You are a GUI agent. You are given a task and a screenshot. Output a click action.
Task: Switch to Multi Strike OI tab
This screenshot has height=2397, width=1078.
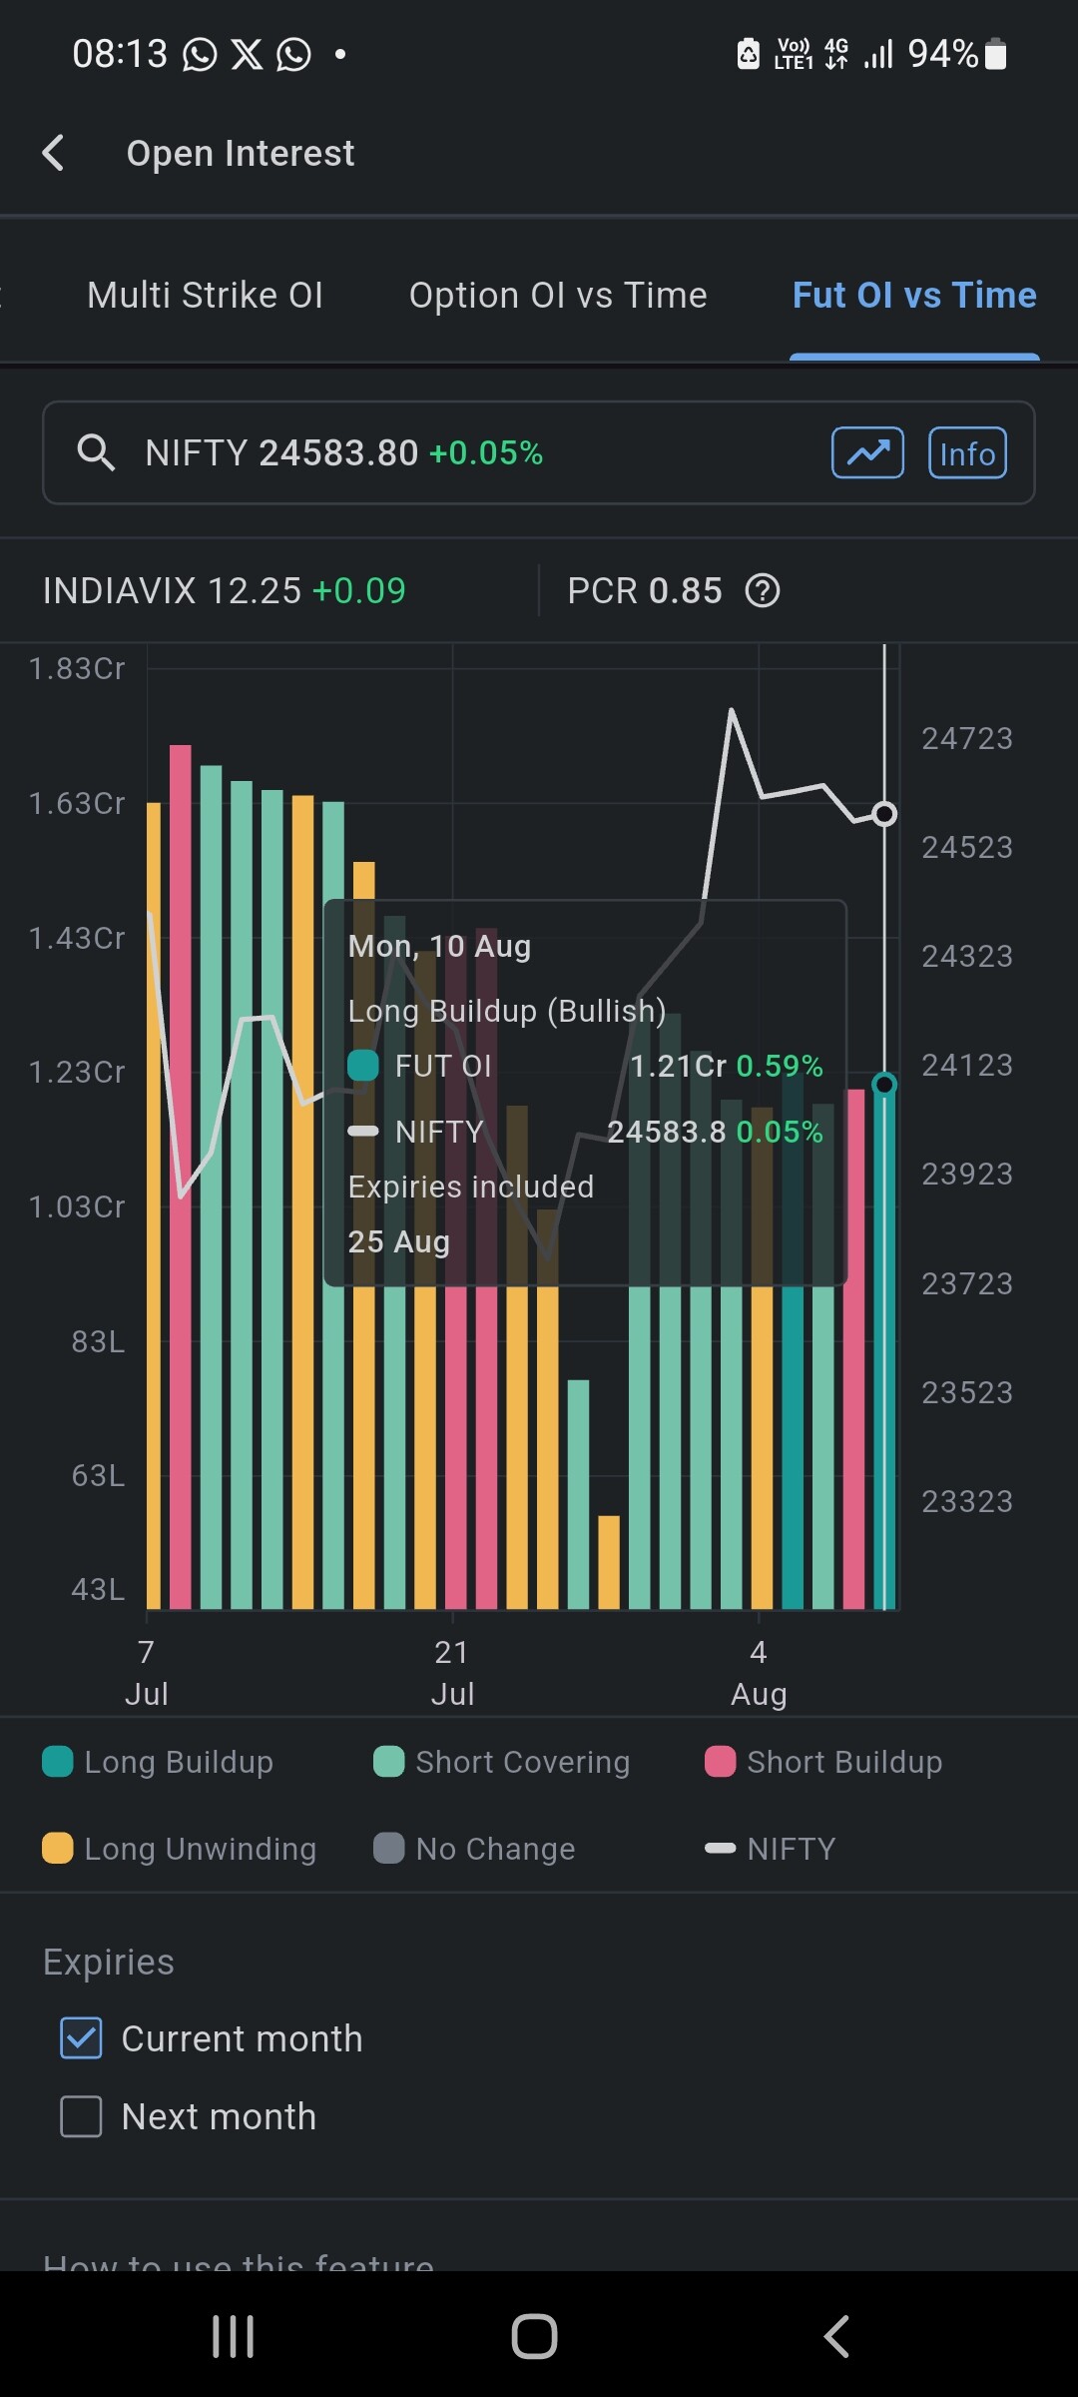coord(205,295)
